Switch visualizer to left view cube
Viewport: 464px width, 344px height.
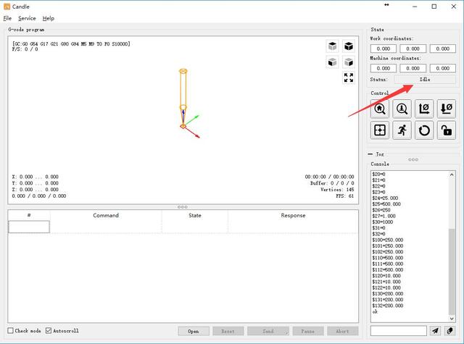pyautogui.click(x=349, y=62)
